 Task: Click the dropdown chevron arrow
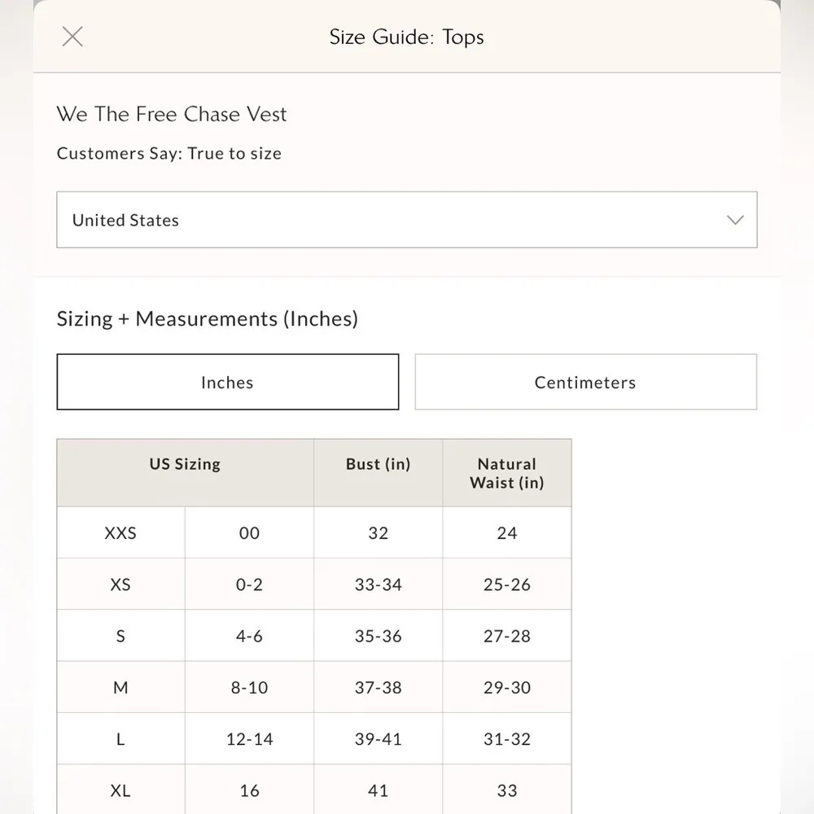735,220
